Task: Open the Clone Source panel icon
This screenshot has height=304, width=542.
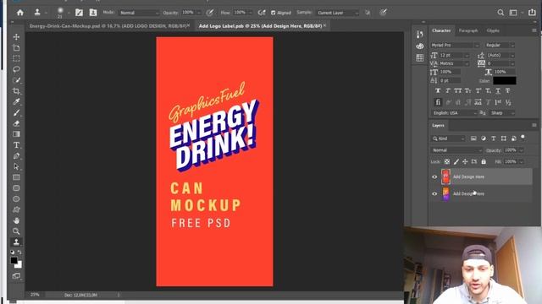Action: 93,13
